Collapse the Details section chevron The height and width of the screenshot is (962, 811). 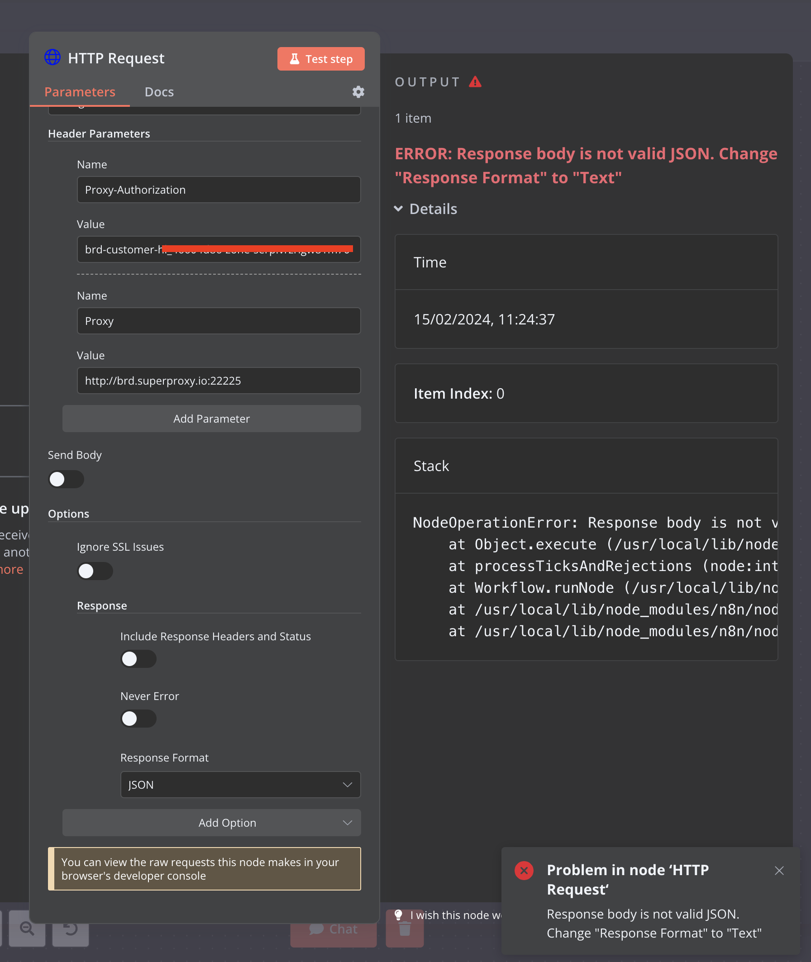click(x=399, y=209)
